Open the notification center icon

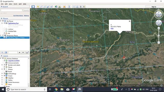(160, 89)
